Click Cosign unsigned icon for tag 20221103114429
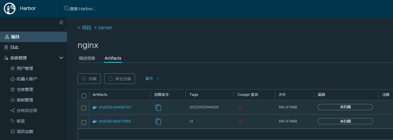The image size is (393, 140). [240, 107]
